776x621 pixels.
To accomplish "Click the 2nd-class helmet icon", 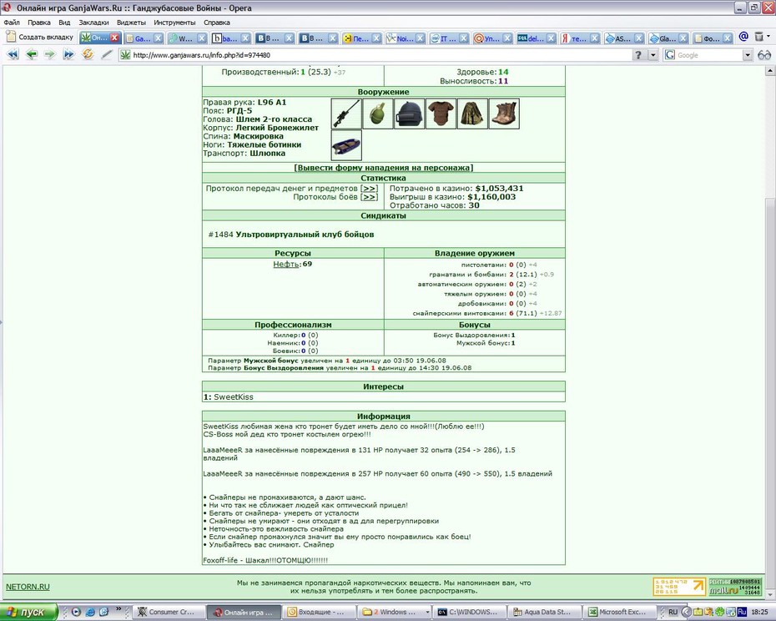I will coord(410,114).
